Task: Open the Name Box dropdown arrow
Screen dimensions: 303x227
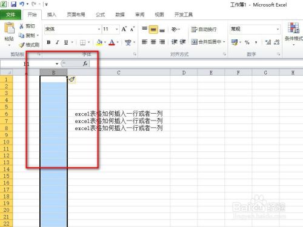Action: pos(57,64)
